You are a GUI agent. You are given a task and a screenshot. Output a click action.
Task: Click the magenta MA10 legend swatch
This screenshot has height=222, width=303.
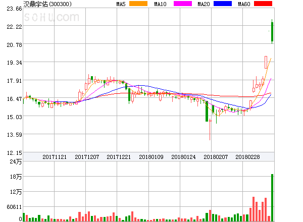tap(183, 4)
